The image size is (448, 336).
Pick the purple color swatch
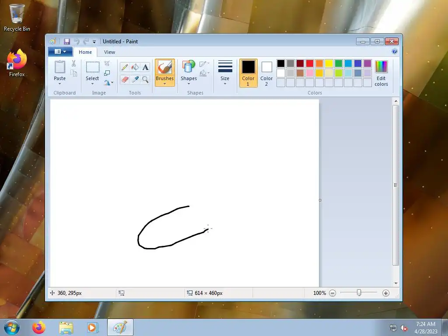pyautogui.click(x=367, y=63)
